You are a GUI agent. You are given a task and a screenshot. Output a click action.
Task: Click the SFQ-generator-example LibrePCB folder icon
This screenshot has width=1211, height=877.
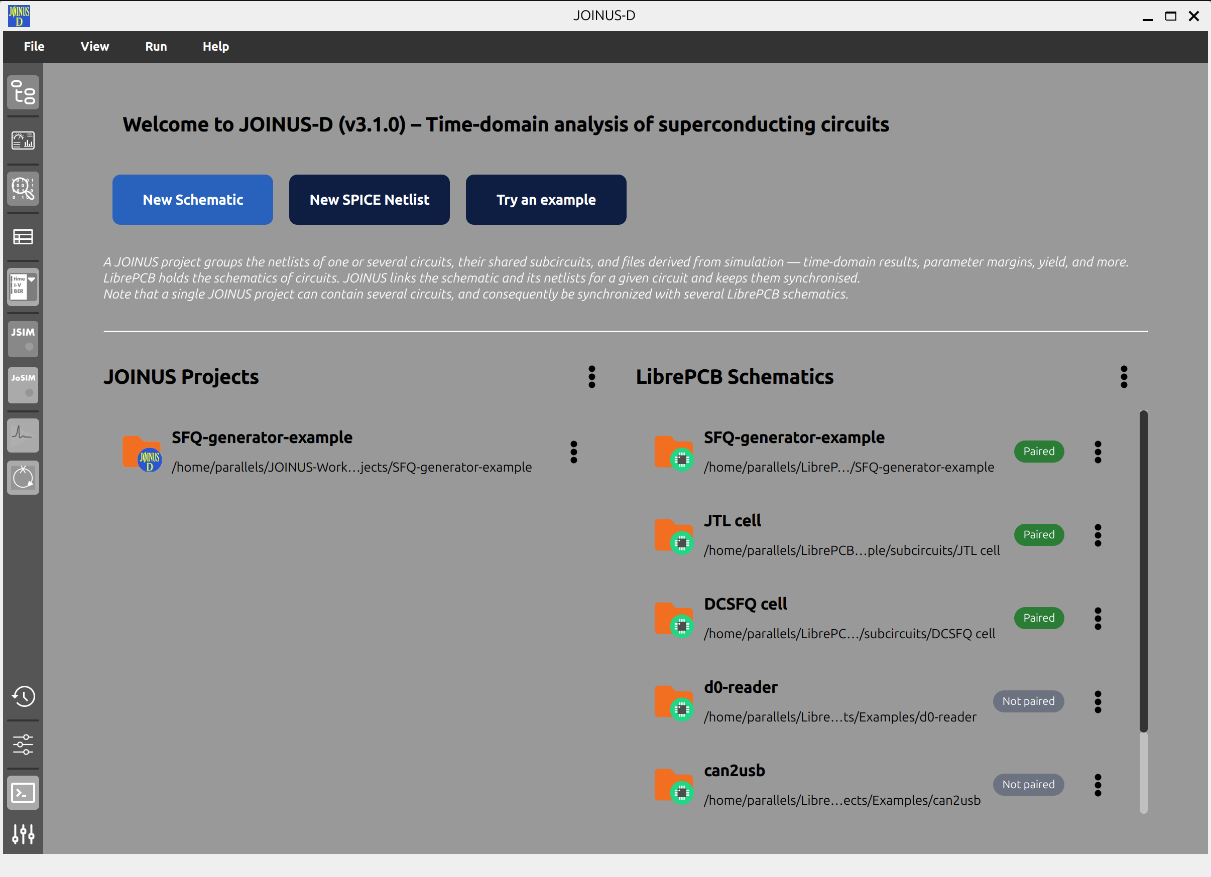pos(674,454)
